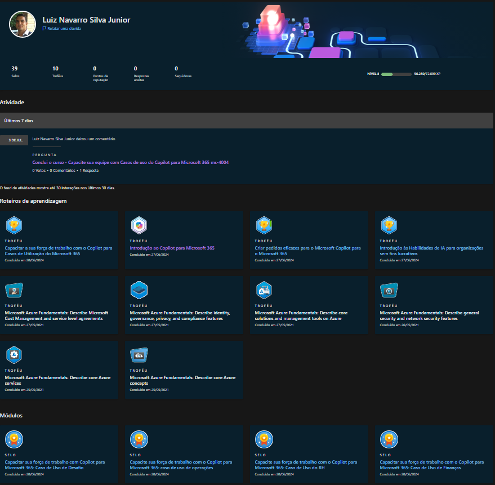The width and height of the screenshot is (495, 485).
Task: Click medal badge for Caso de Uso do RH
Action: (264, 439)
